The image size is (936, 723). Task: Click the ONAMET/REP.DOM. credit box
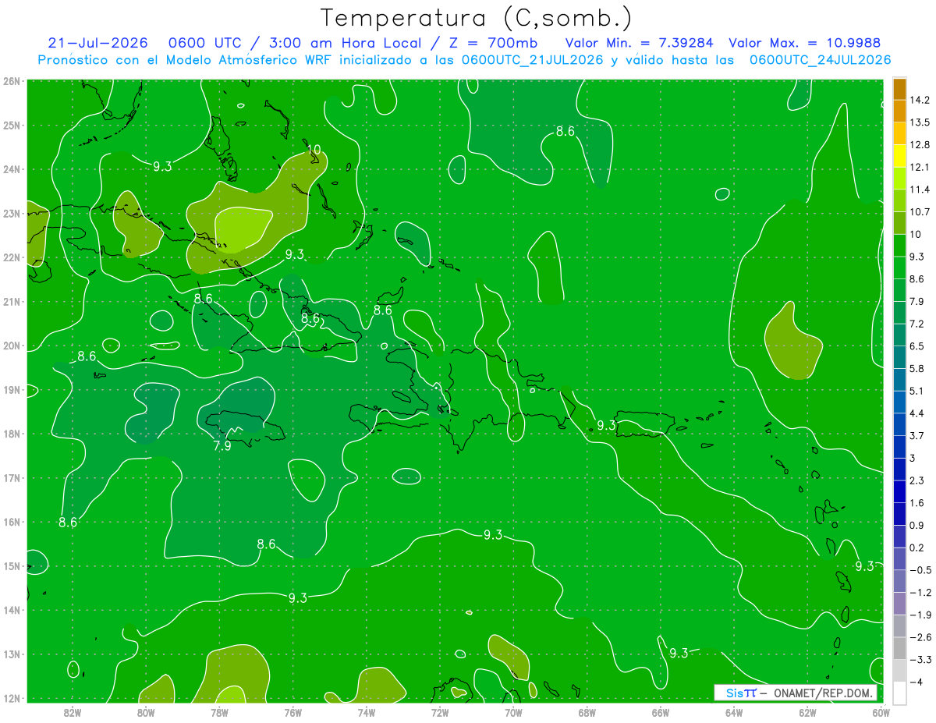click(796, 693)
